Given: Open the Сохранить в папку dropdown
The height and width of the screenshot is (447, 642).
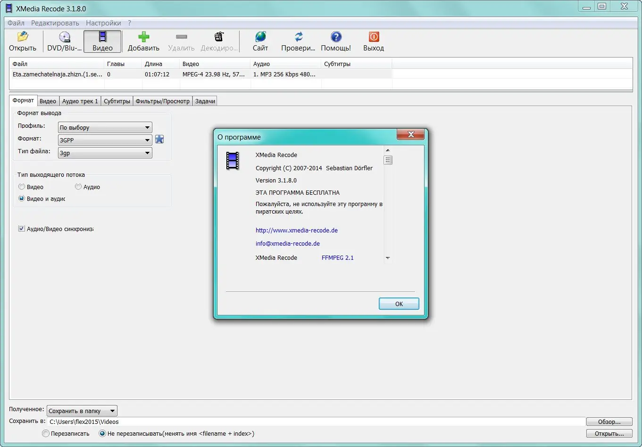Looking at the screenshot, I should click(82, 411).
